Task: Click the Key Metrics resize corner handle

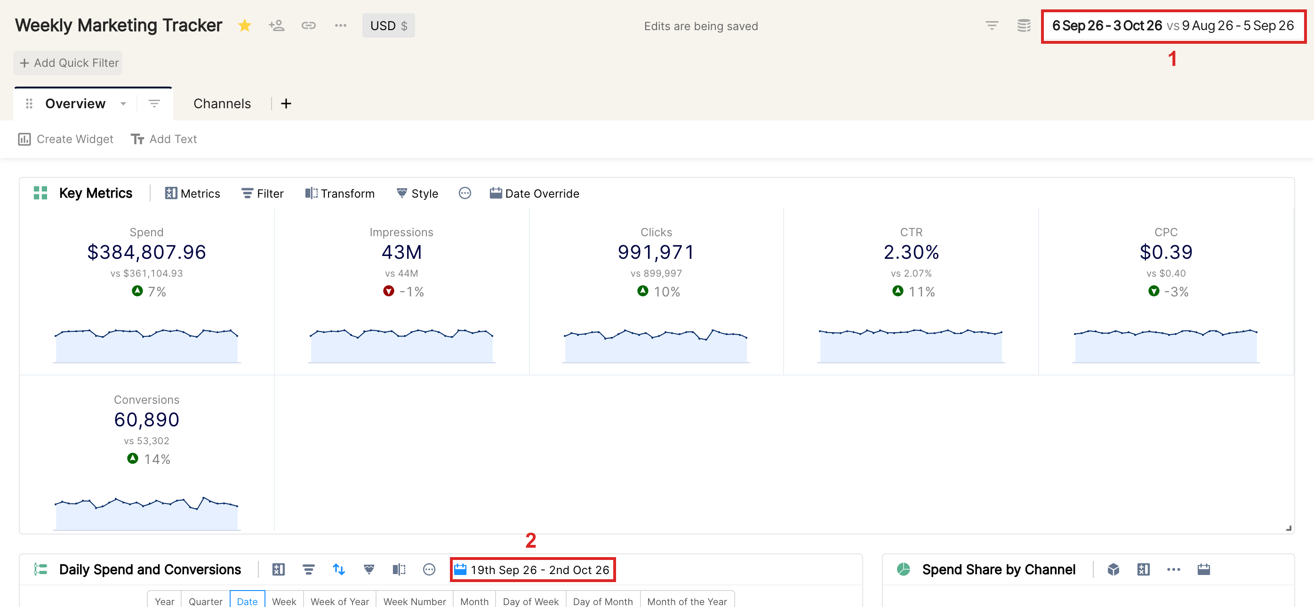Action: point(1289,528)
